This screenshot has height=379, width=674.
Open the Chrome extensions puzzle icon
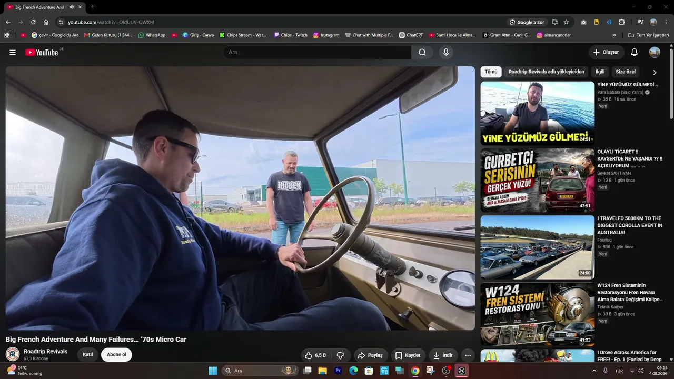coord(622,22)
